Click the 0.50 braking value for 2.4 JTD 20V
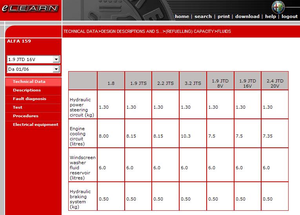 coord(267,199)
